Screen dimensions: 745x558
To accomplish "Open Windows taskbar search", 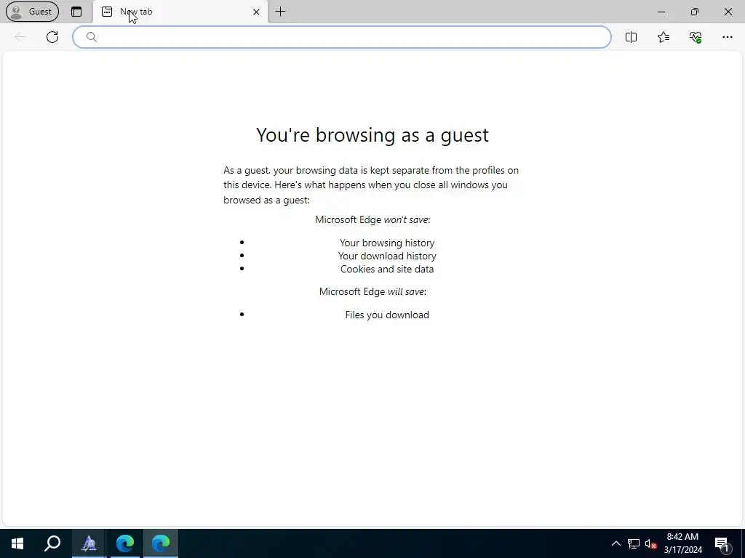I will 52,543.
